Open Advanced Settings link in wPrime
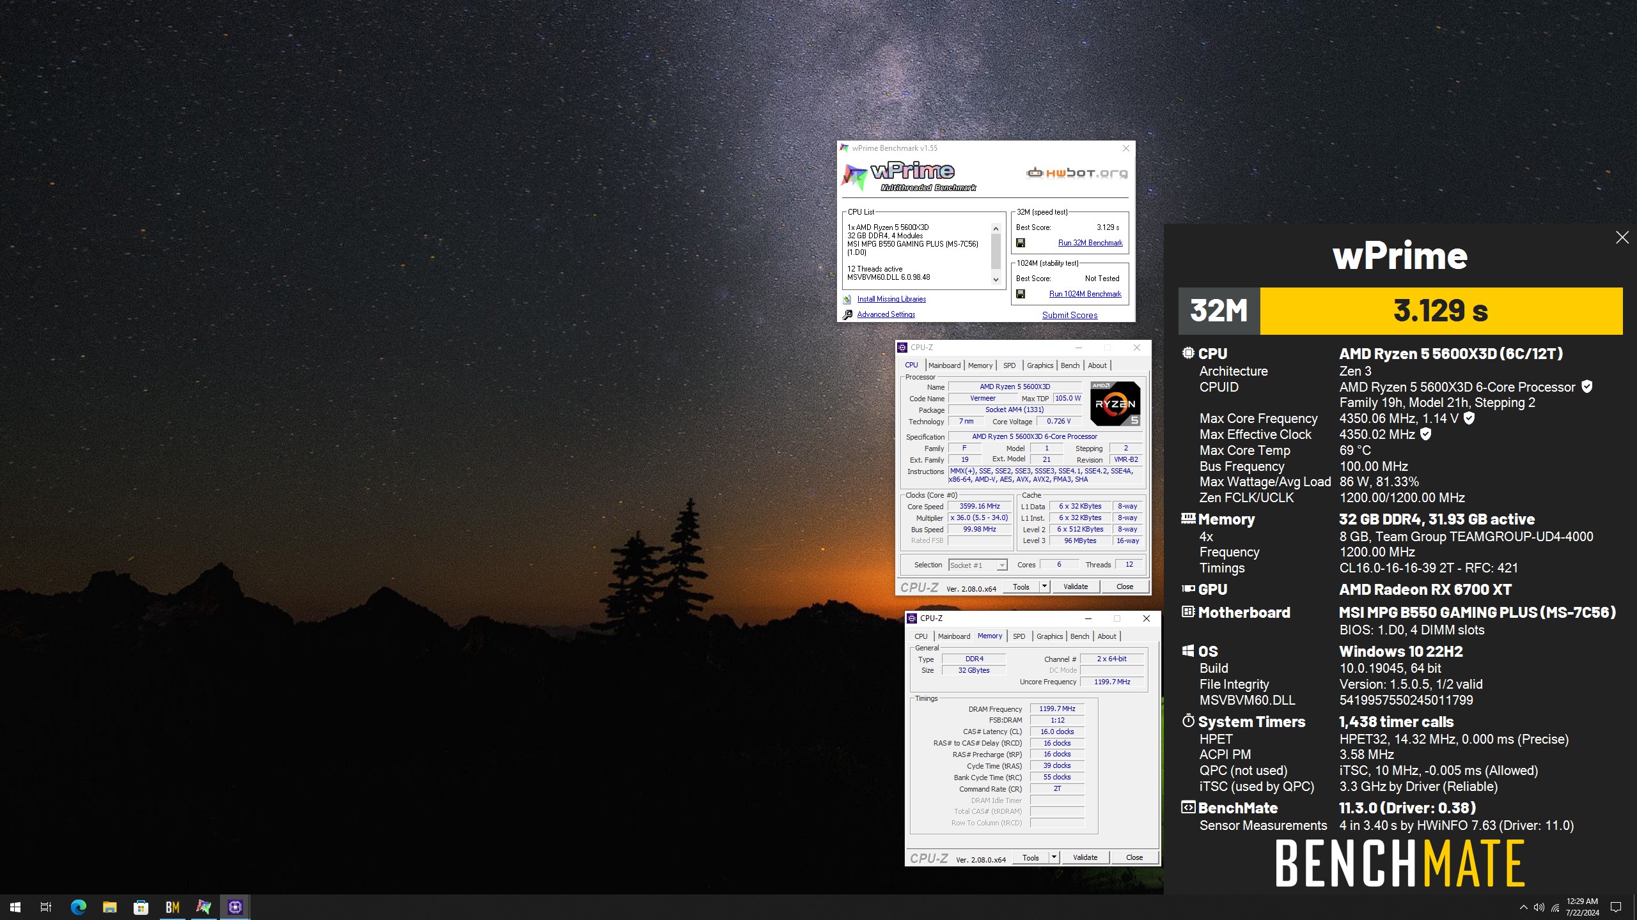The height and width of the screenshot is (920, 1637). (886, 314)
